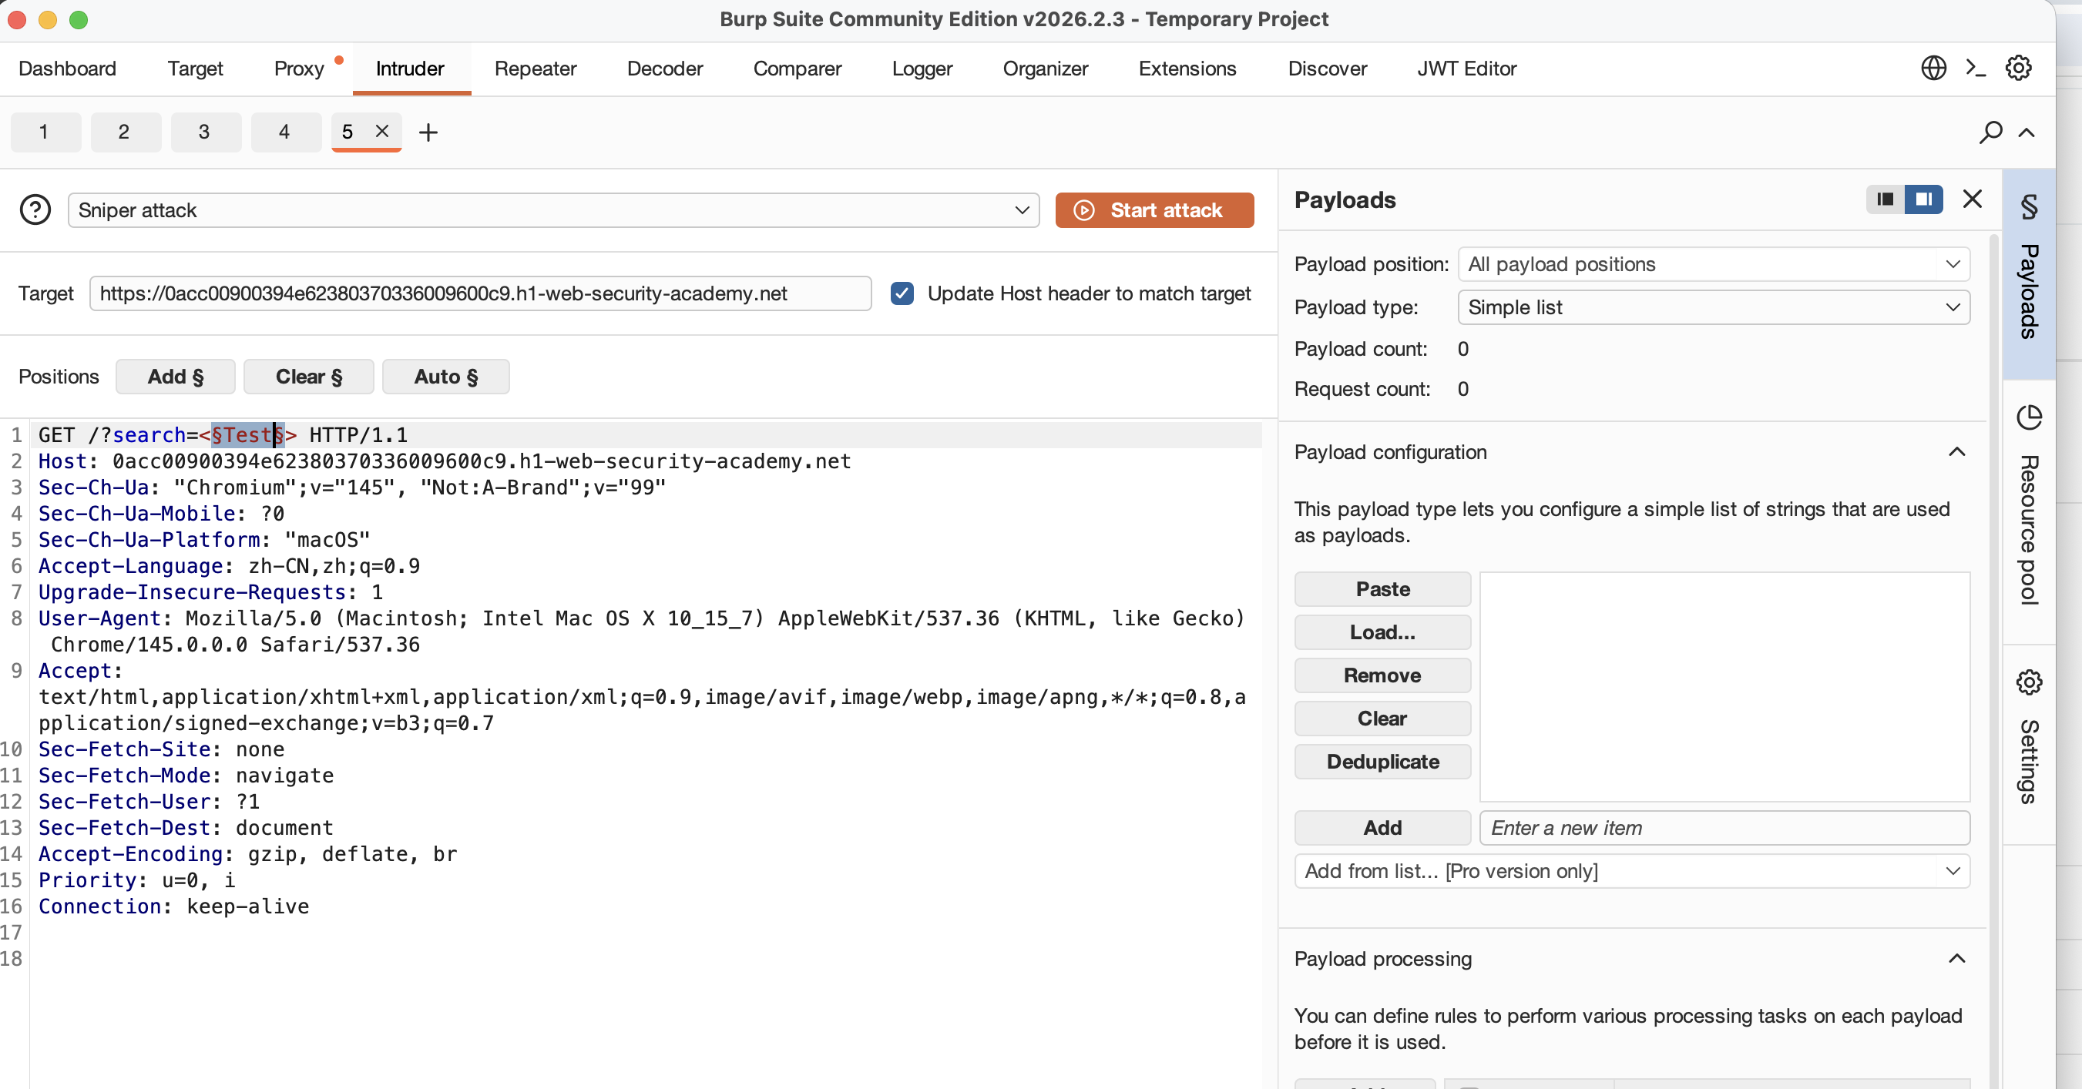2082x1089 pixels.
Task: Click the terminal prompt icon in top bar
Action: [x=1976, y=68]
